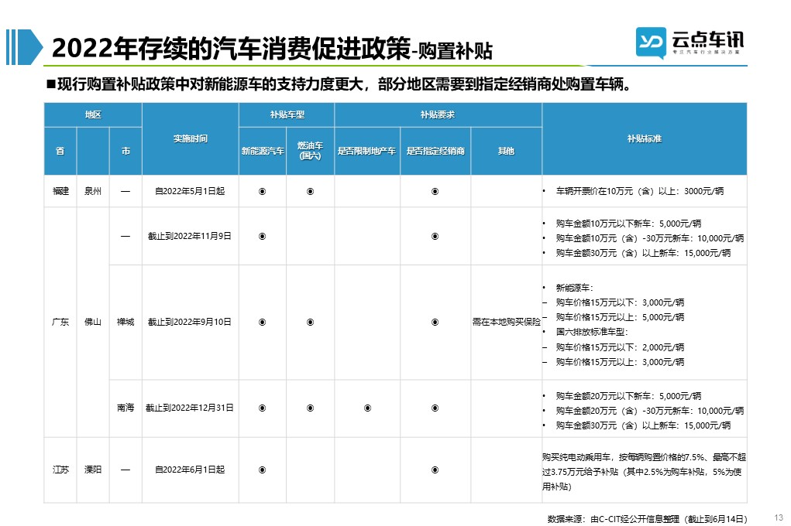Click the data source note 数据来源
Image resolution: width=791 pixels, height=526 pixels.
(x=647, y=519)
